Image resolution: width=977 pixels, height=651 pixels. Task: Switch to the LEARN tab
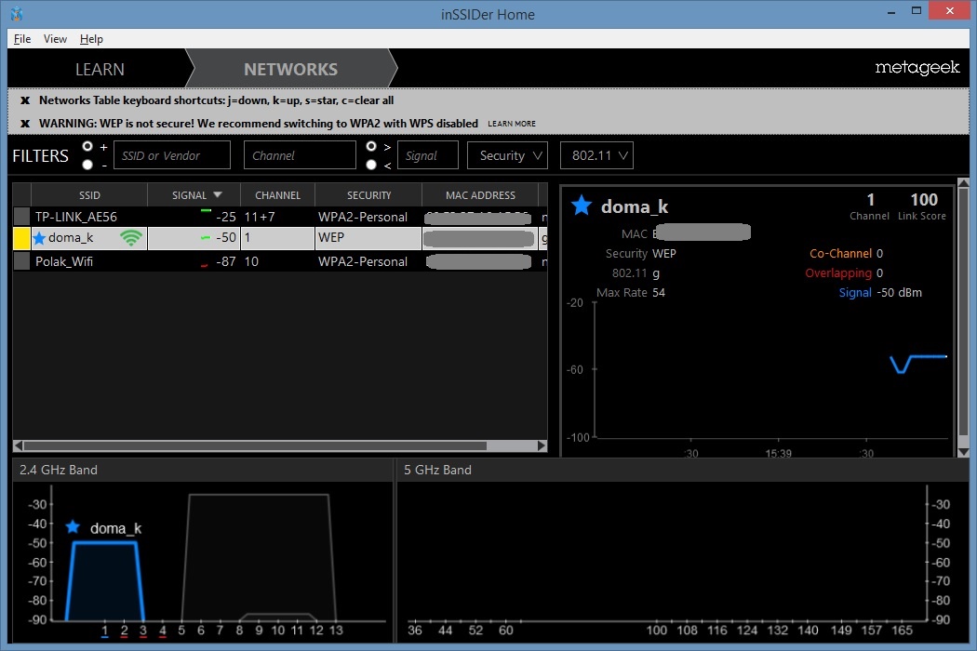tap(100, 69)
